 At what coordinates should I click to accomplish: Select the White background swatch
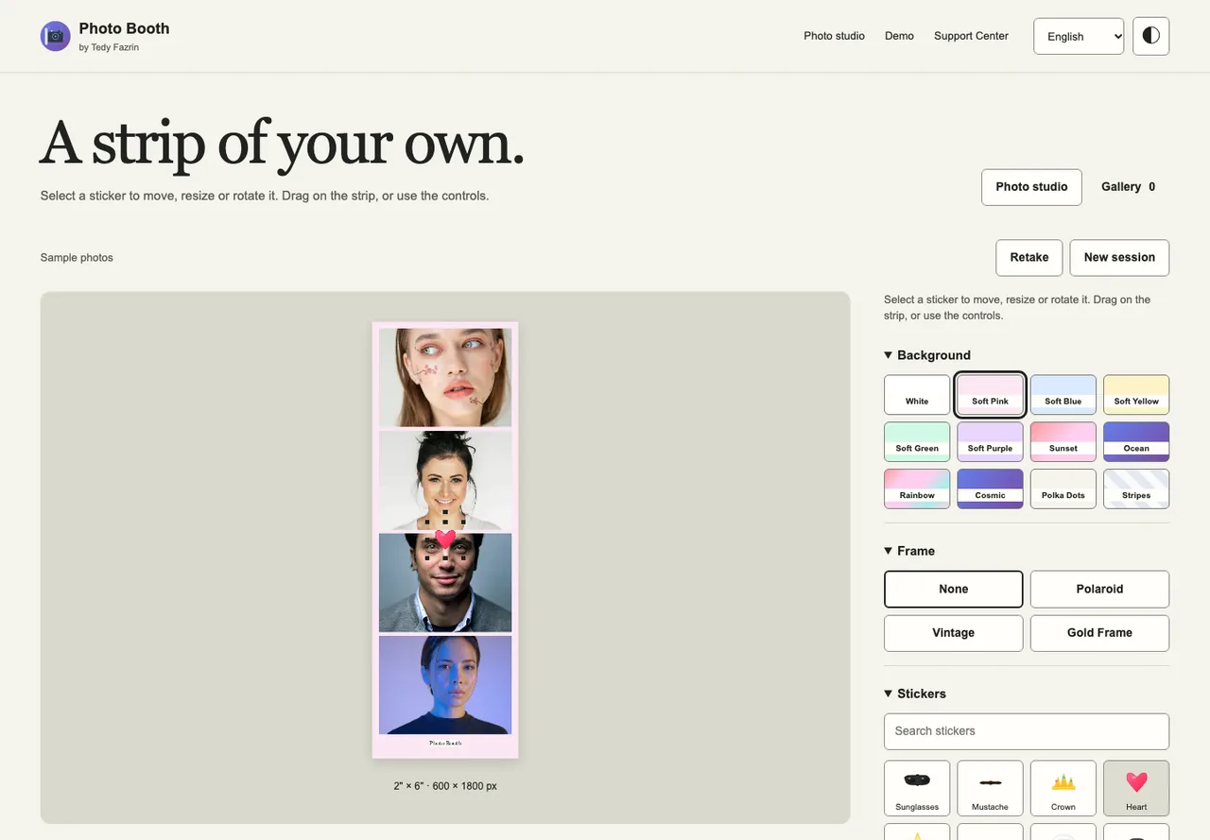point(917,395)
